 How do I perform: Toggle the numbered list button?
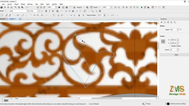tap(70, 11)
